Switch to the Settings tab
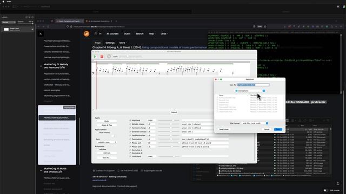This screenshot has width=346, height=194. [x=110, y=43]
